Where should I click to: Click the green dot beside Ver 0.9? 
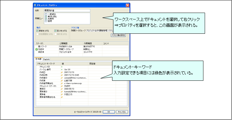click(x=62, y=69)
